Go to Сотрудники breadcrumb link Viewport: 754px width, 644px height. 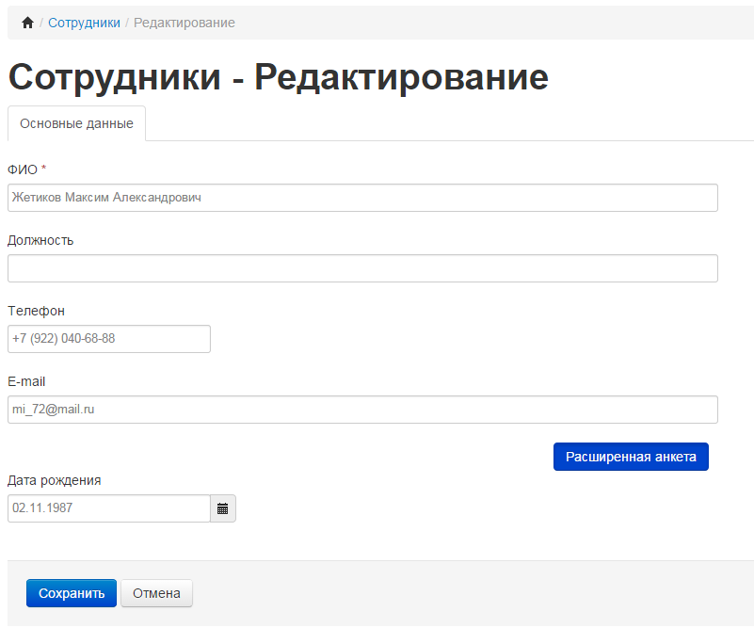coord(84,23)
